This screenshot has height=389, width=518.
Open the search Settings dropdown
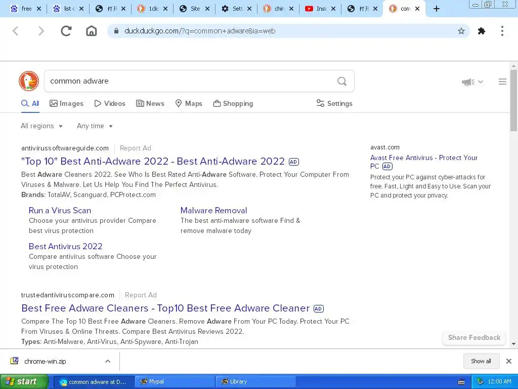coord(334,103)
